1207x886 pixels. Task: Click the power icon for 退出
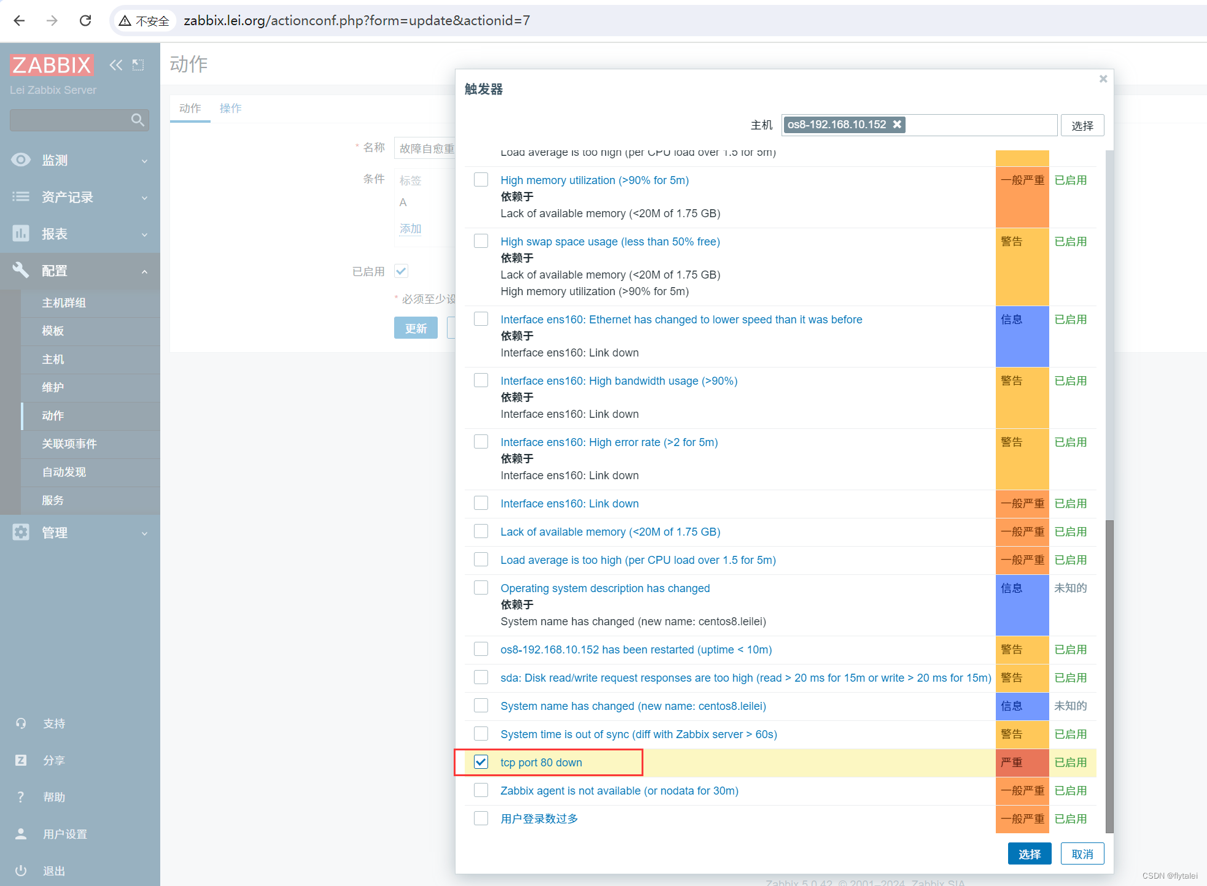[21, 871]
